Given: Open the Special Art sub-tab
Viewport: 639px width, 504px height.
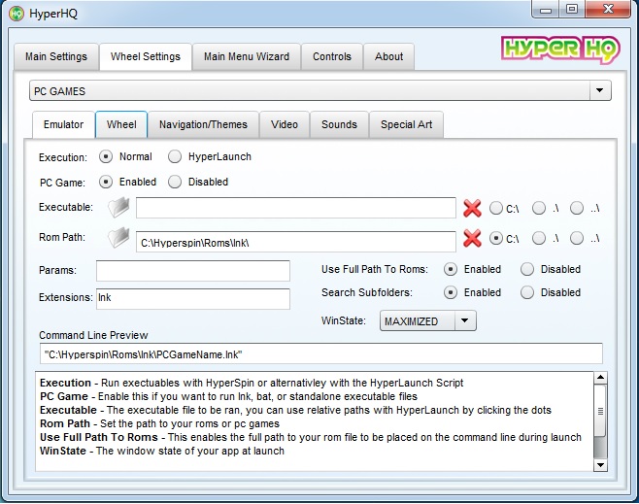Looking at the screenshot, I should point(406,124).
